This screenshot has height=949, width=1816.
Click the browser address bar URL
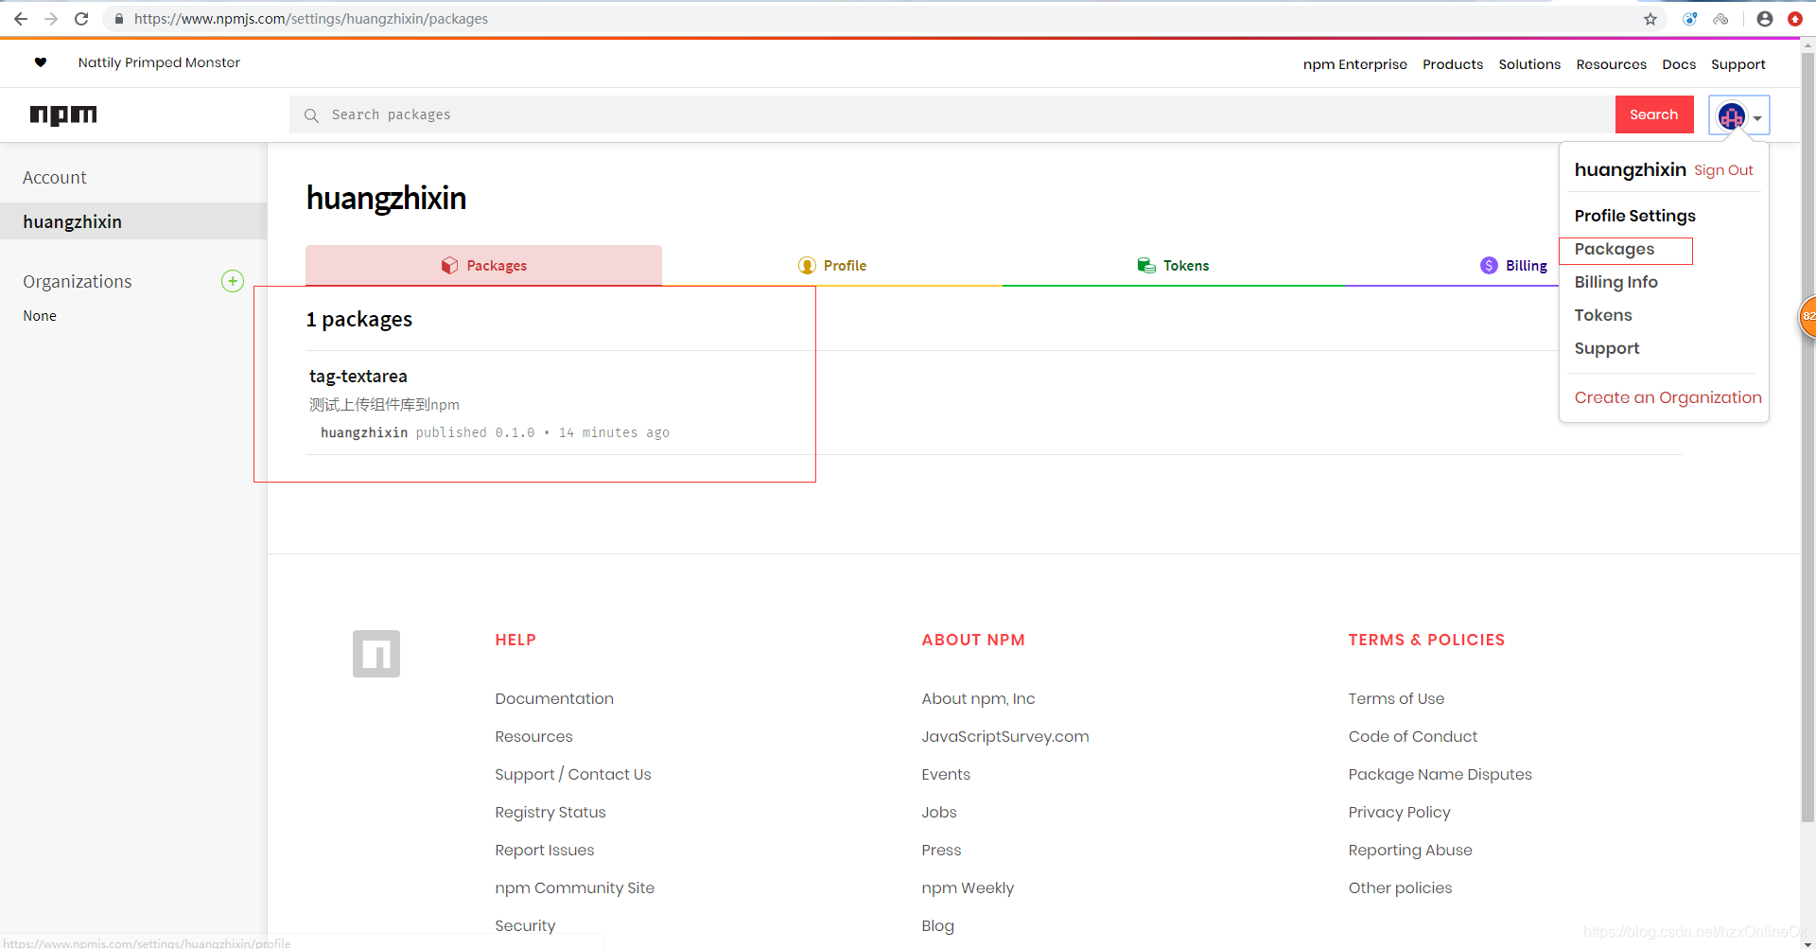click(311, 19)
